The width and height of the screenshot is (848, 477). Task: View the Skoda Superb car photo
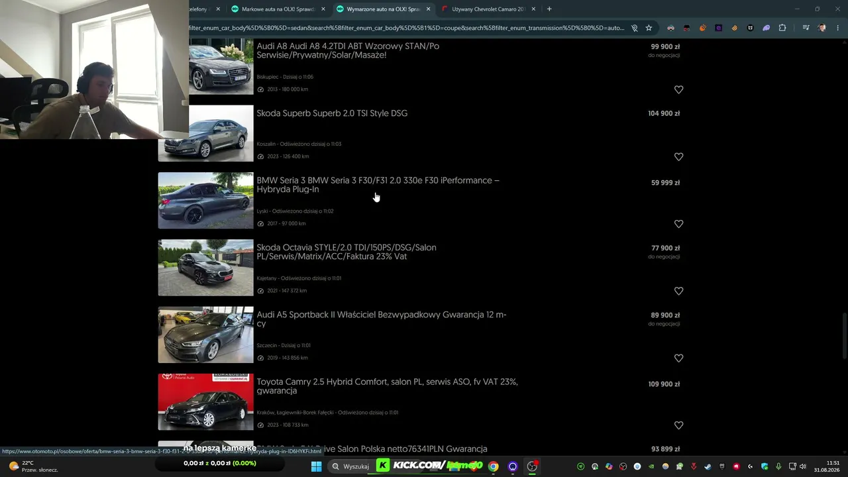click(x=221, y=133)
